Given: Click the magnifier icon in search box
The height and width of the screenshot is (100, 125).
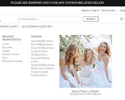Looking at the screenshot, I should point(19,19).
